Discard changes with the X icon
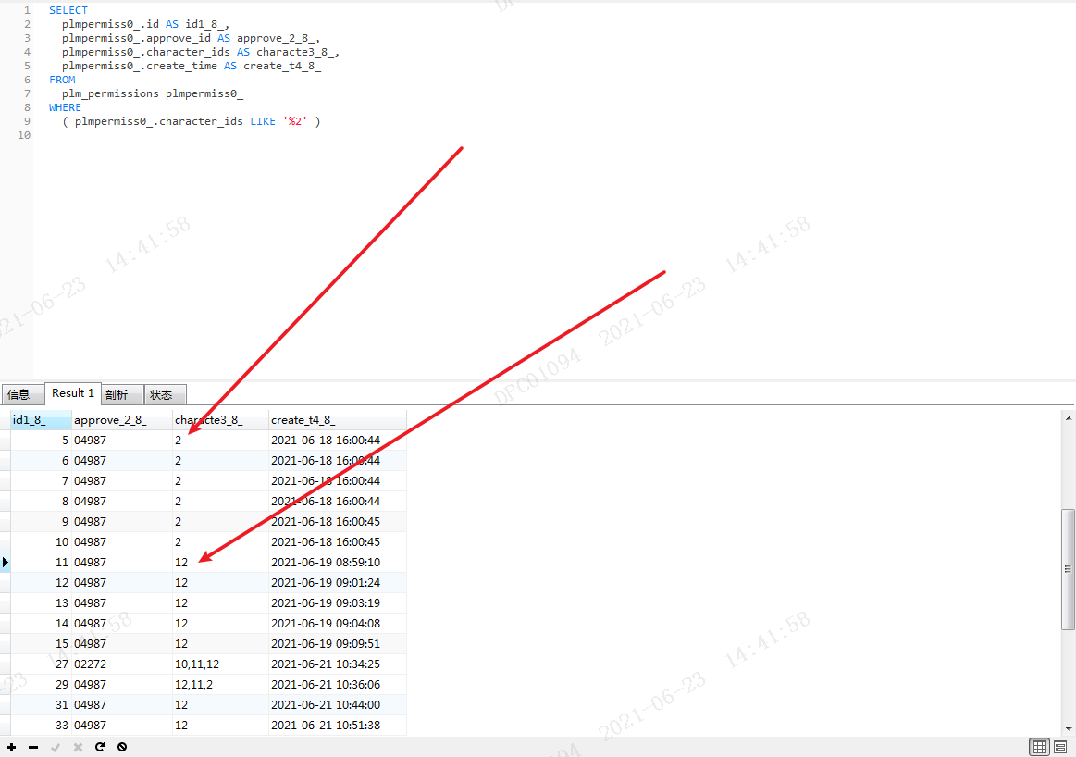The height and width of the screenshot is (757, 1076). [x=78, y=747]
